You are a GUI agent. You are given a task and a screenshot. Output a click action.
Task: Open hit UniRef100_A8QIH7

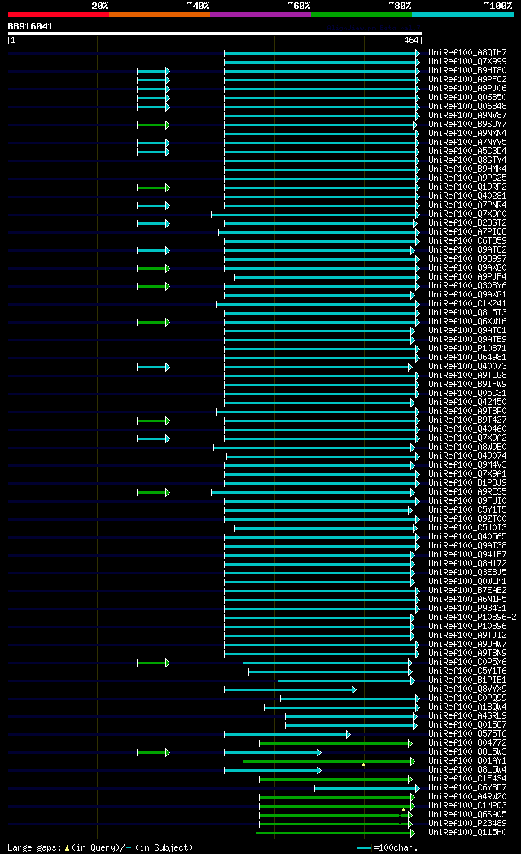click(467, 53)
